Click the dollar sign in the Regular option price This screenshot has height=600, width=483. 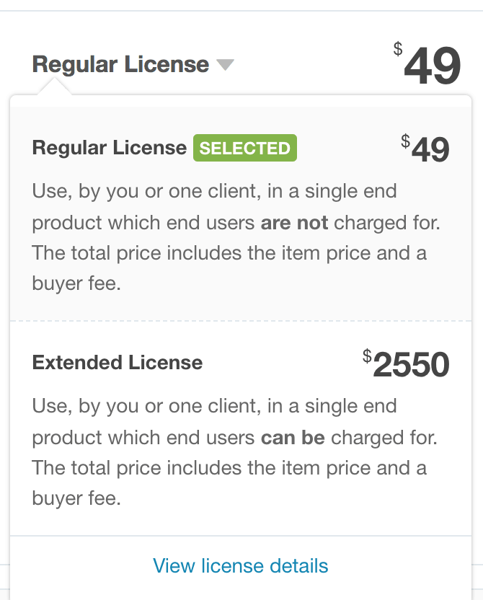click(x=405, y=140)
